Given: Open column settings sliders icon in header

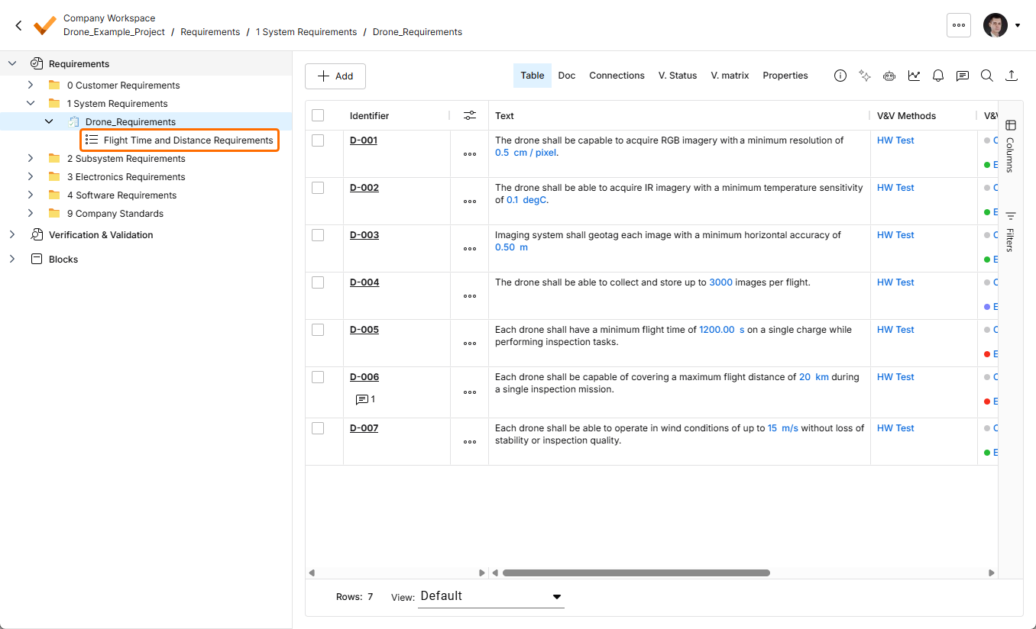Looking at the screenshot, I should click(470, 115).
